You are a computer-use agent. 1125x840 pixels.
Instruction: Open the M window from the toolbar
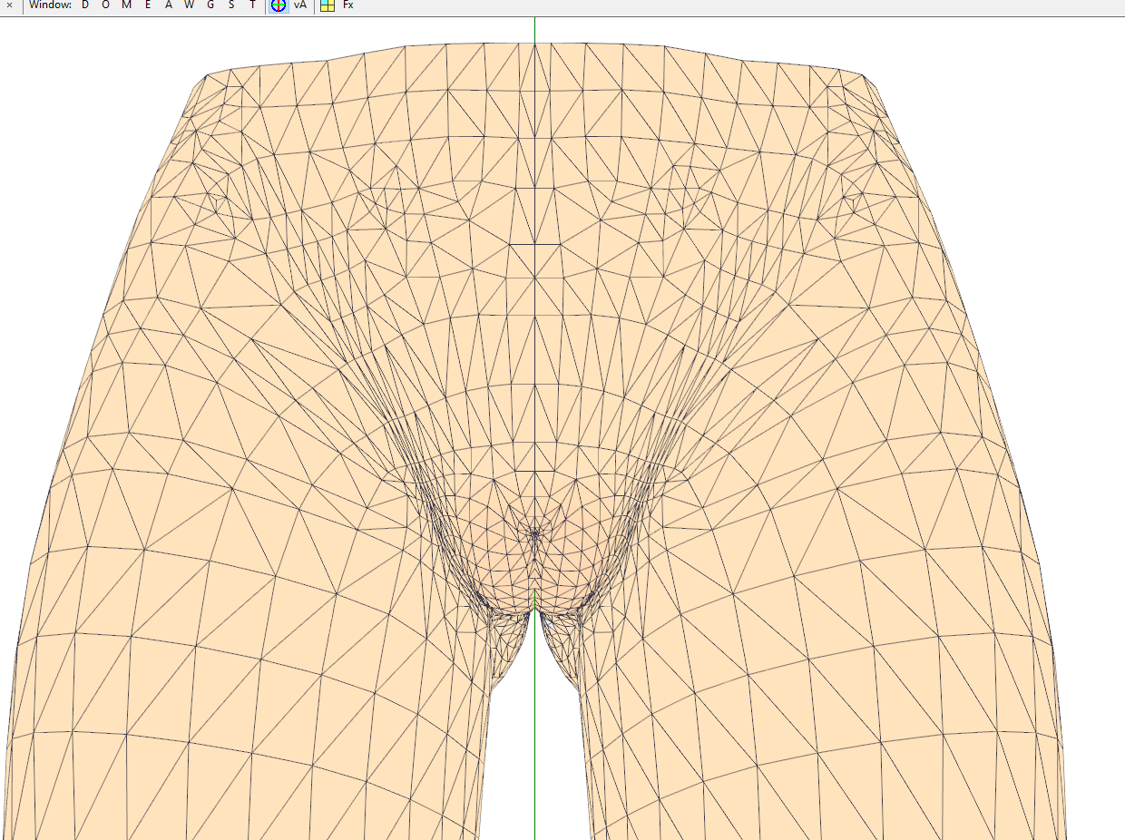pyautogui.click(x=127, y=5)
